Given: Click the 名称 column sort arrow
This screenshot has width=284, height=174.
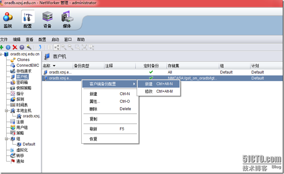Looking at the screenshot, I should point(54,66).
